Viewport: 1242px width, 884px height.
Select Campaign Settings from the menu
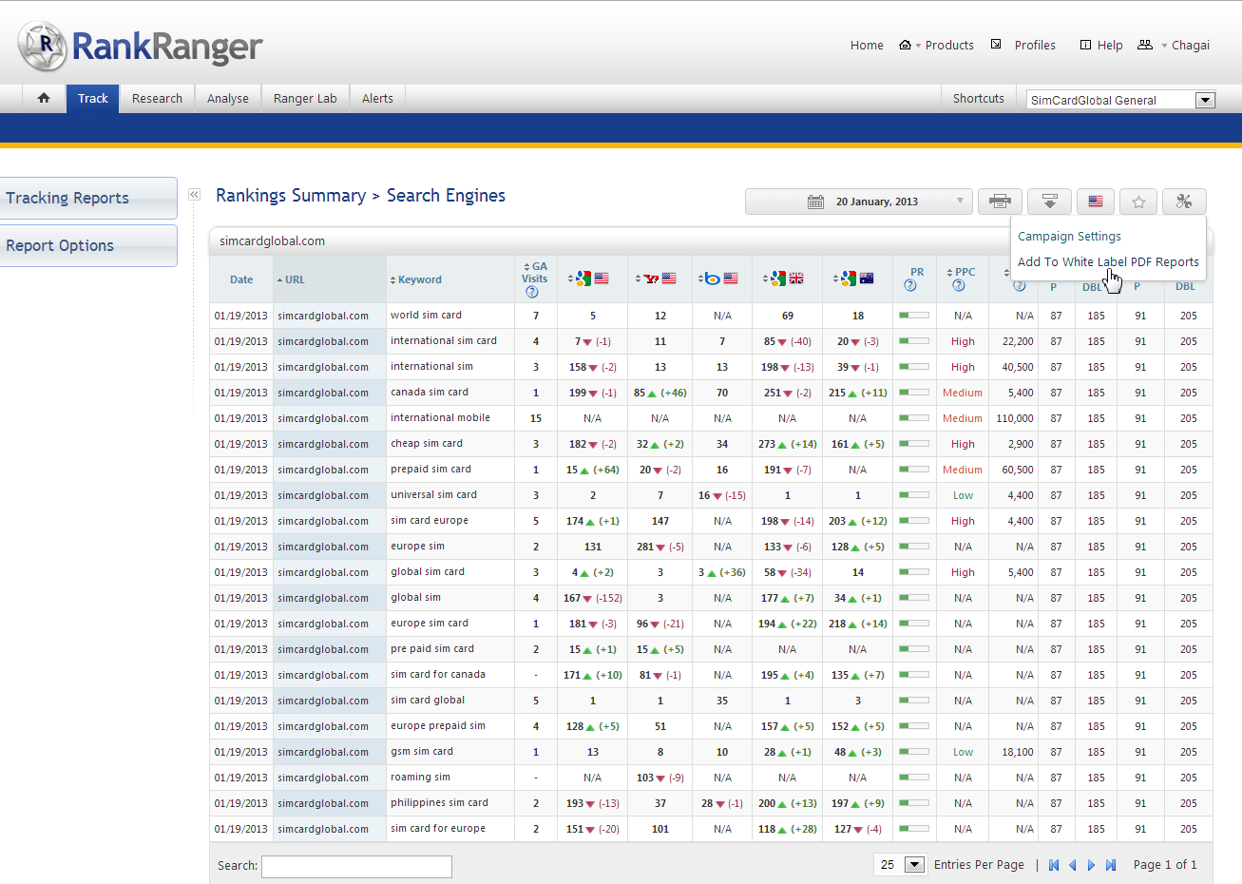[x=1069, y=237]
